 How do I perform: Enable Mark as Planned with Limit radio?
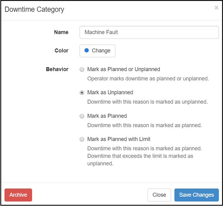pos(82,140)
